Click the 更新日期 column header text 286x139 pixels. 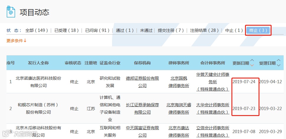pos(241,63)
